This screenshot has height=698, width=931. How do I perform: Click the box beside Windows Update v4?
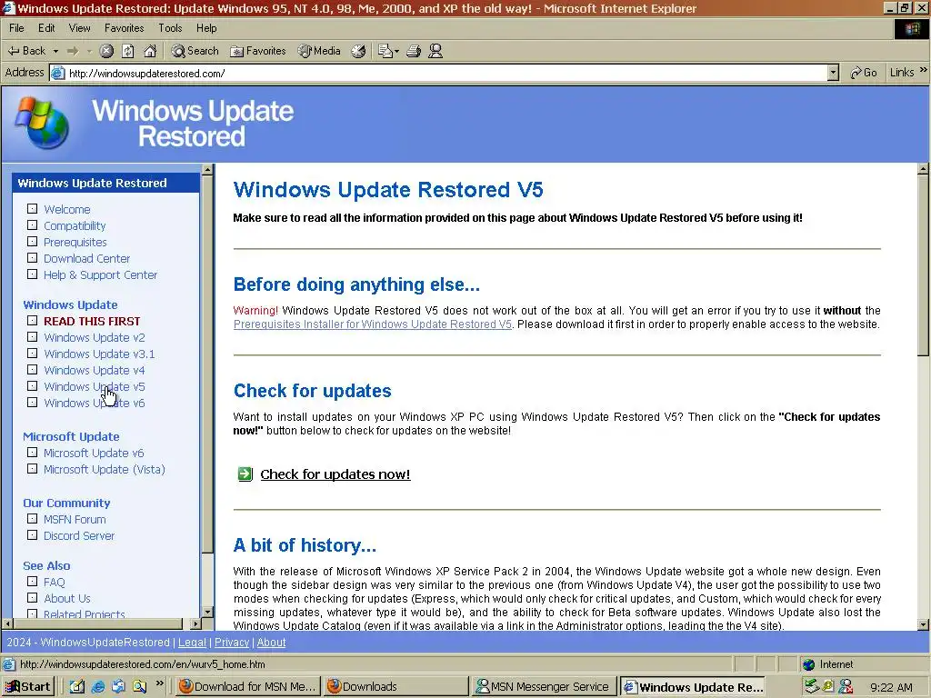[32, 370]
